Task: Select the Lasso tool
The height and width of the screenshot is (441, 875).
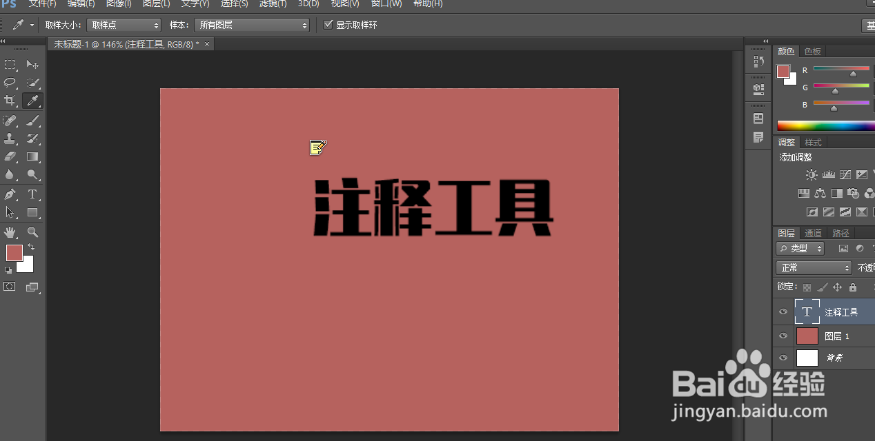Action: click(x=10, y=83)
